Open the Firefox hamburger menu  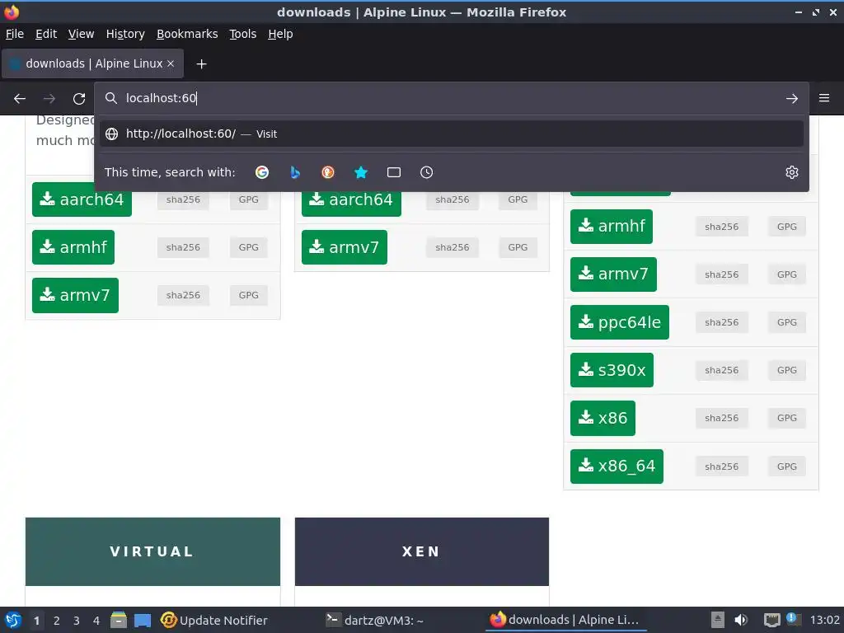pyautogui.click(x=824, y=98)
